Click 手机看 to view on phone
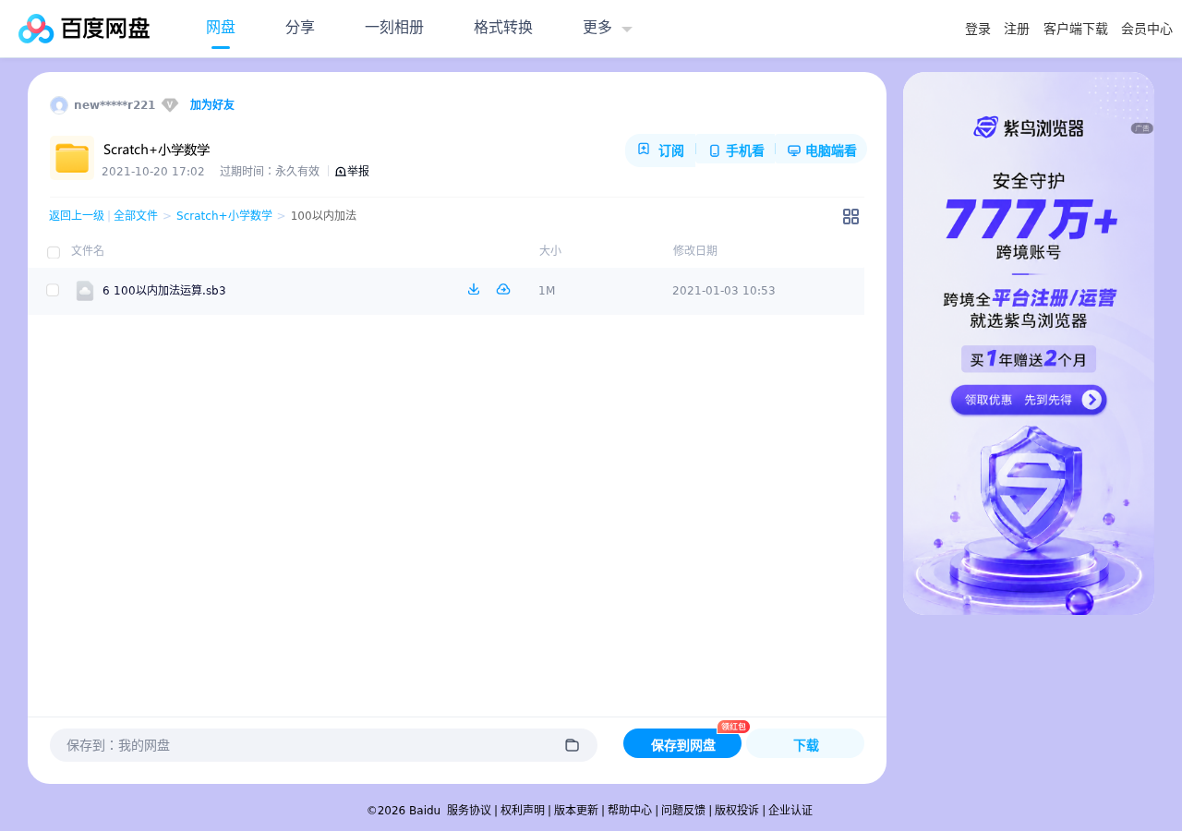1182x831 pixels. [x=736, y=151]
